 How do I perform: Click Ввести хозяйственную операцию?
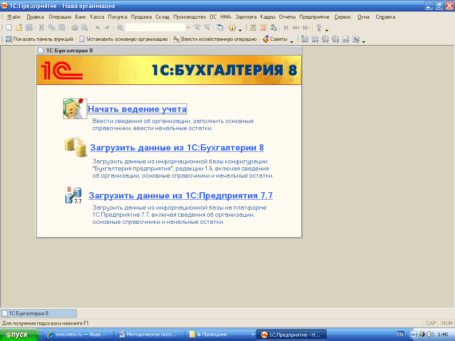click(x=215, y=39)
